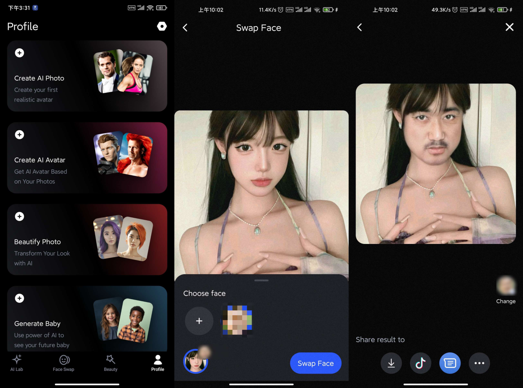Tap the Change face thumbnail
This screenshot has height=388, width=523.
pos(506,286)
